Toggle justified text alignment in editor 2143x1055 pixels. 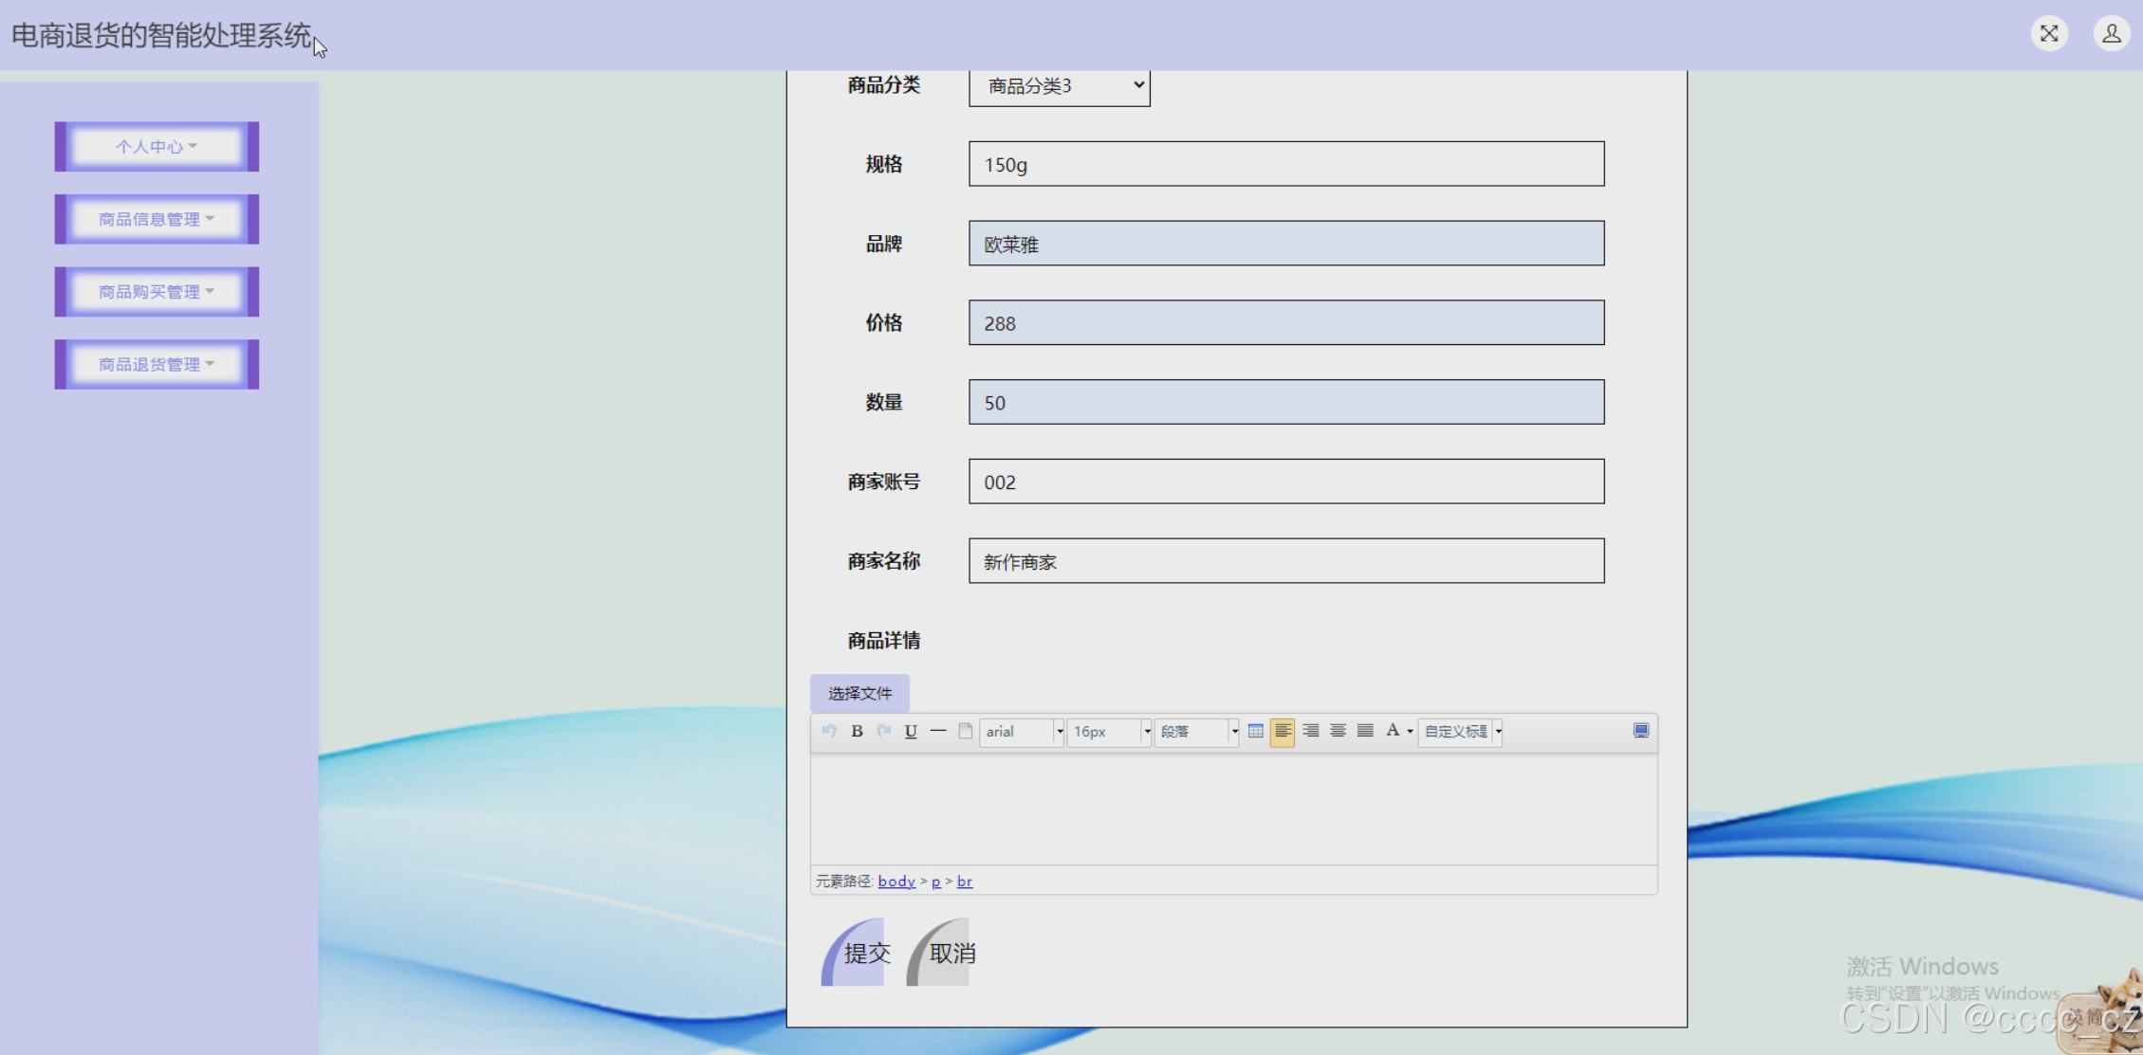coord(1365,731)
